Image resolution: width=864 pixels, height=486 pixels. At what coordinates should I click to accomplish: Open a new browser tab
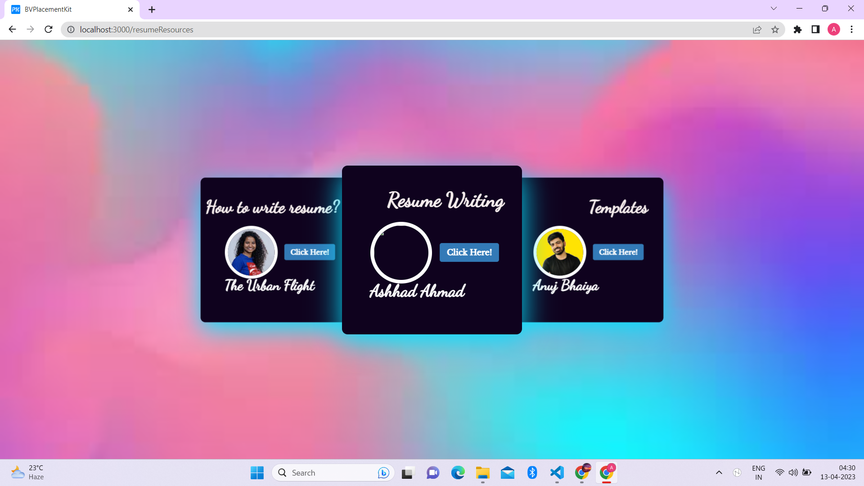152,9
